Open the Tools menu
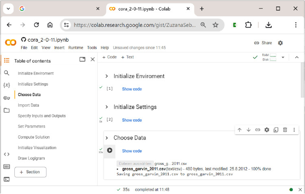305x194 pixels. click(92, 48)
